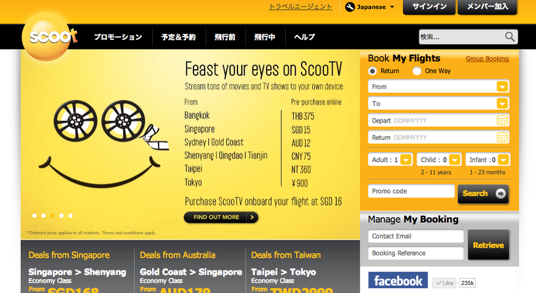536x293 pixels.
Task: Click the Deals from Taiwan heading
Action: pyautogui.click(x=286, y=255)
